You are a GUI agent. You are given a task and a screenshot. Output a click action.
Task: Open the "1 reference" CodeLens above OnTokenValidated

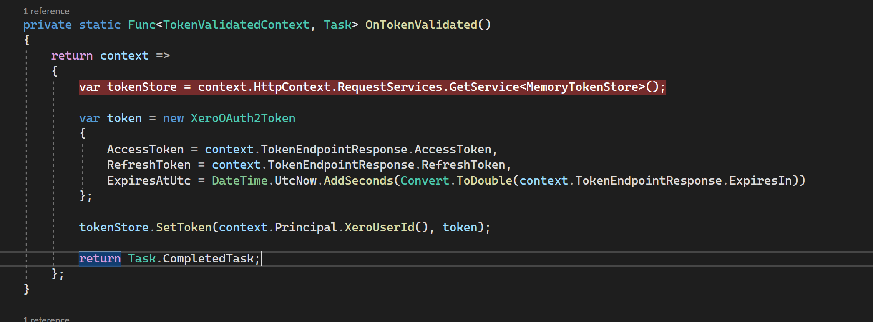point(46,11)
